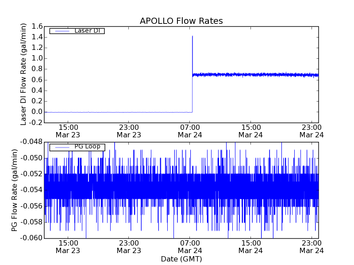
Task: Click the spike peak in the Laser DI plot
Action: click(192, 36)
